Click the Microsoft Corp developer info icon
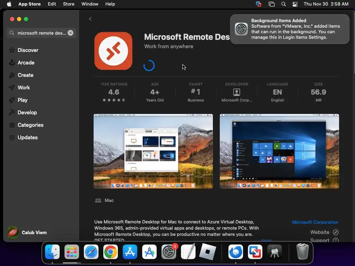 click(x=236, y=92)
